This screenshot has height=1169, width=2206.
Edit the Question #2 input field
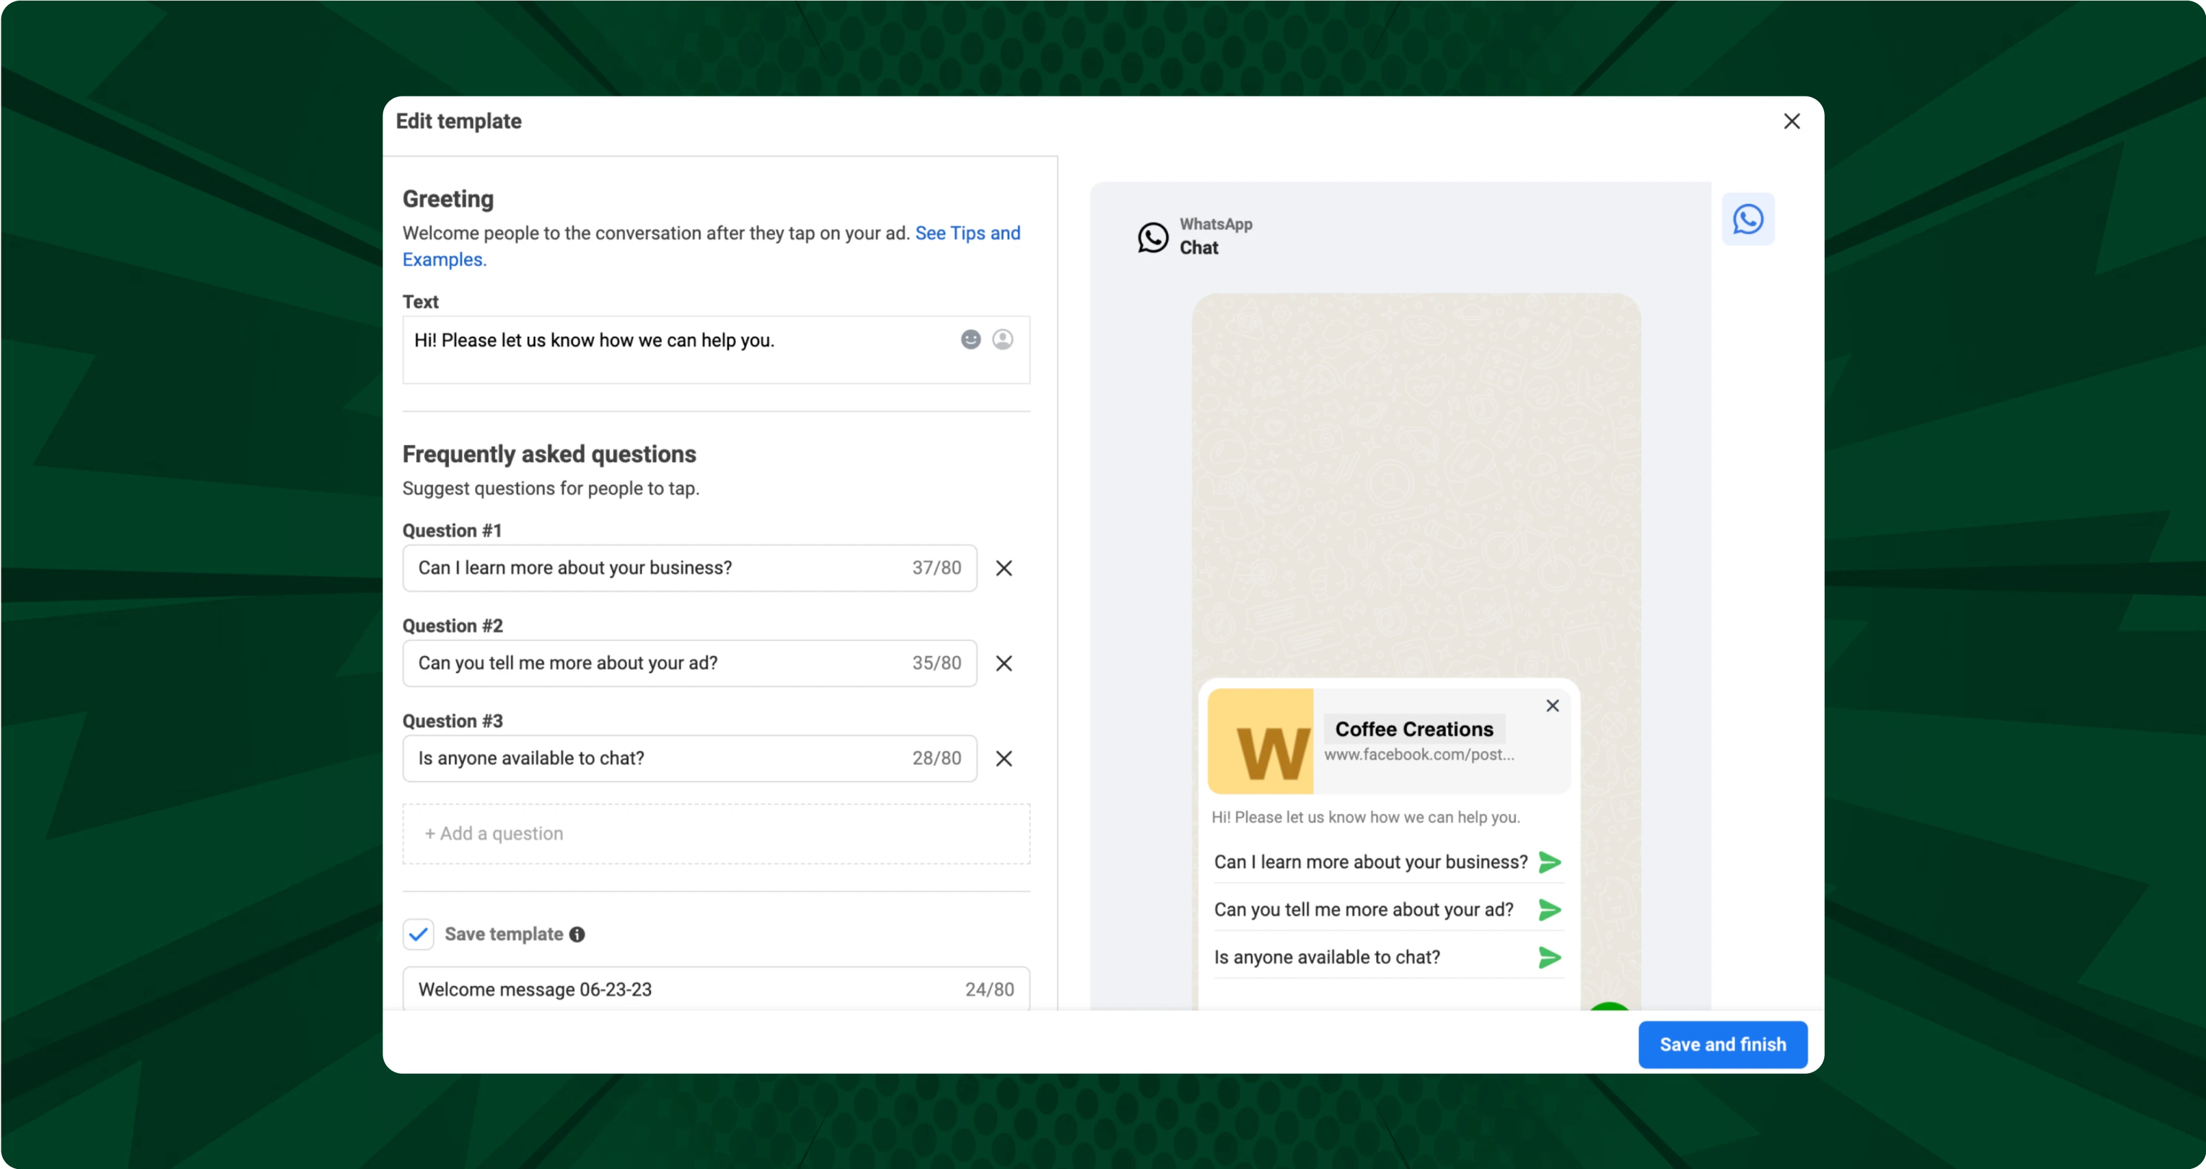pos(689,663)
